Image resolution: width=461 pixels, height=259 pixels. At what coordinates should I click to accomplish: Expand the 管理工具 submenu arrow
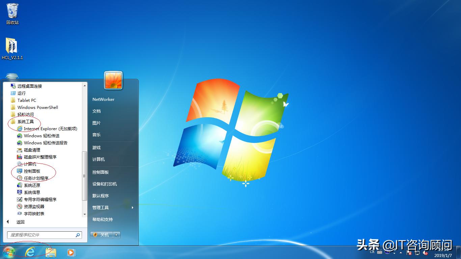(132, 207)
